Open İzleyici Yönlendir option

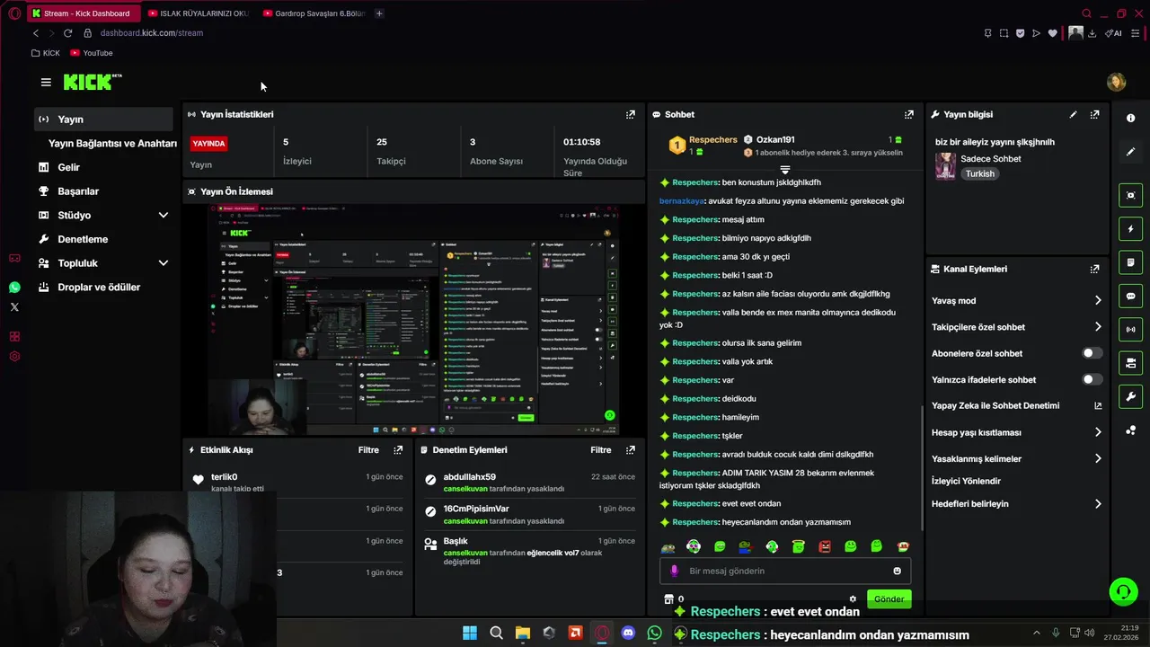coord(966,481)
